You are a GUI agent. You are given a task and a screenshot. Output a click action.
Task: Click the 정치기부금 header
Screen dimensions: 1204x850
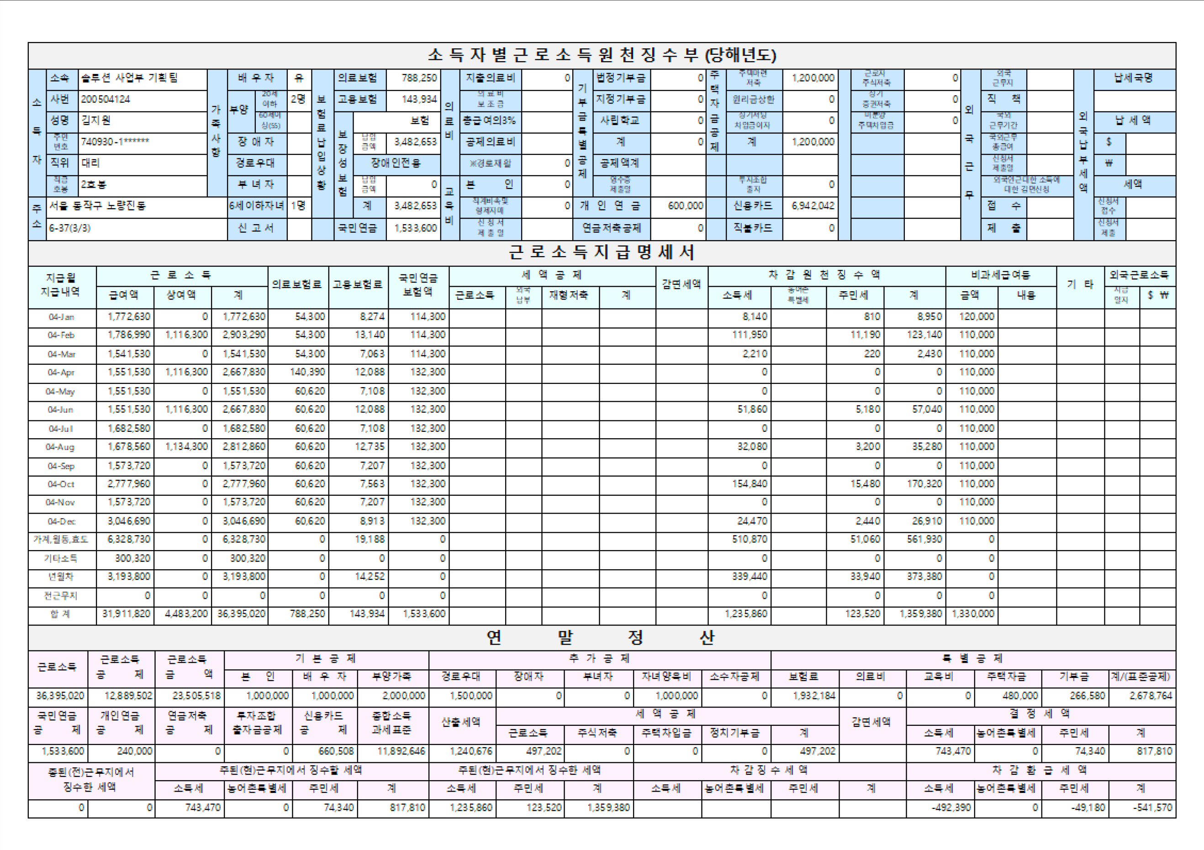point(735,734)
